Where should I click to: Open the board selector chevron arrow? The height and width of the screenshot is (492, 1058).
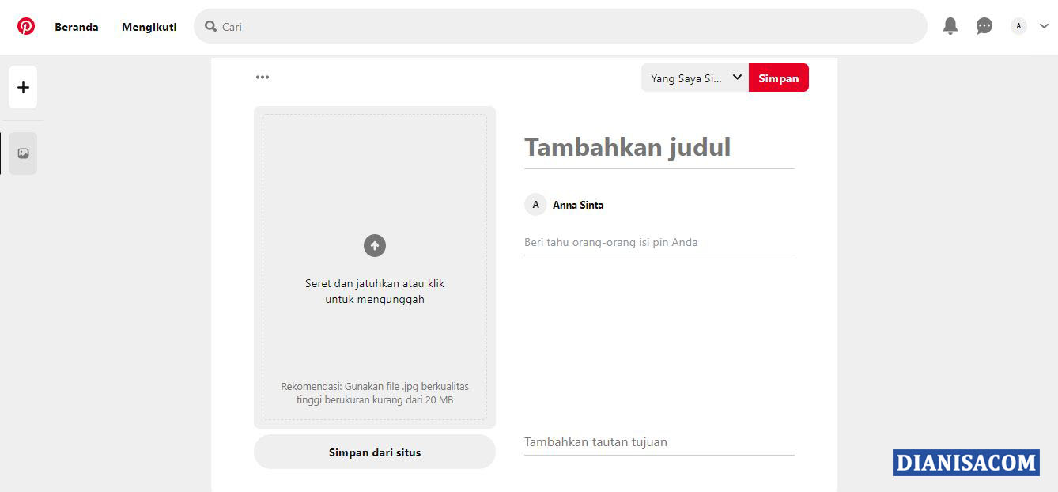click(737, 77)
